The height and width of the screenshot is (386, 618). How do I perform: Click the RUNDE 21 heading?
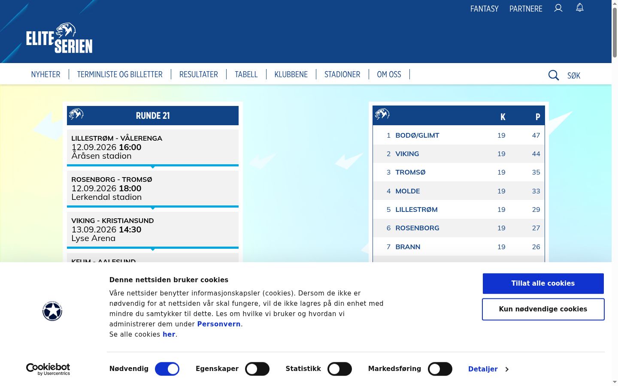coord(153,116)
